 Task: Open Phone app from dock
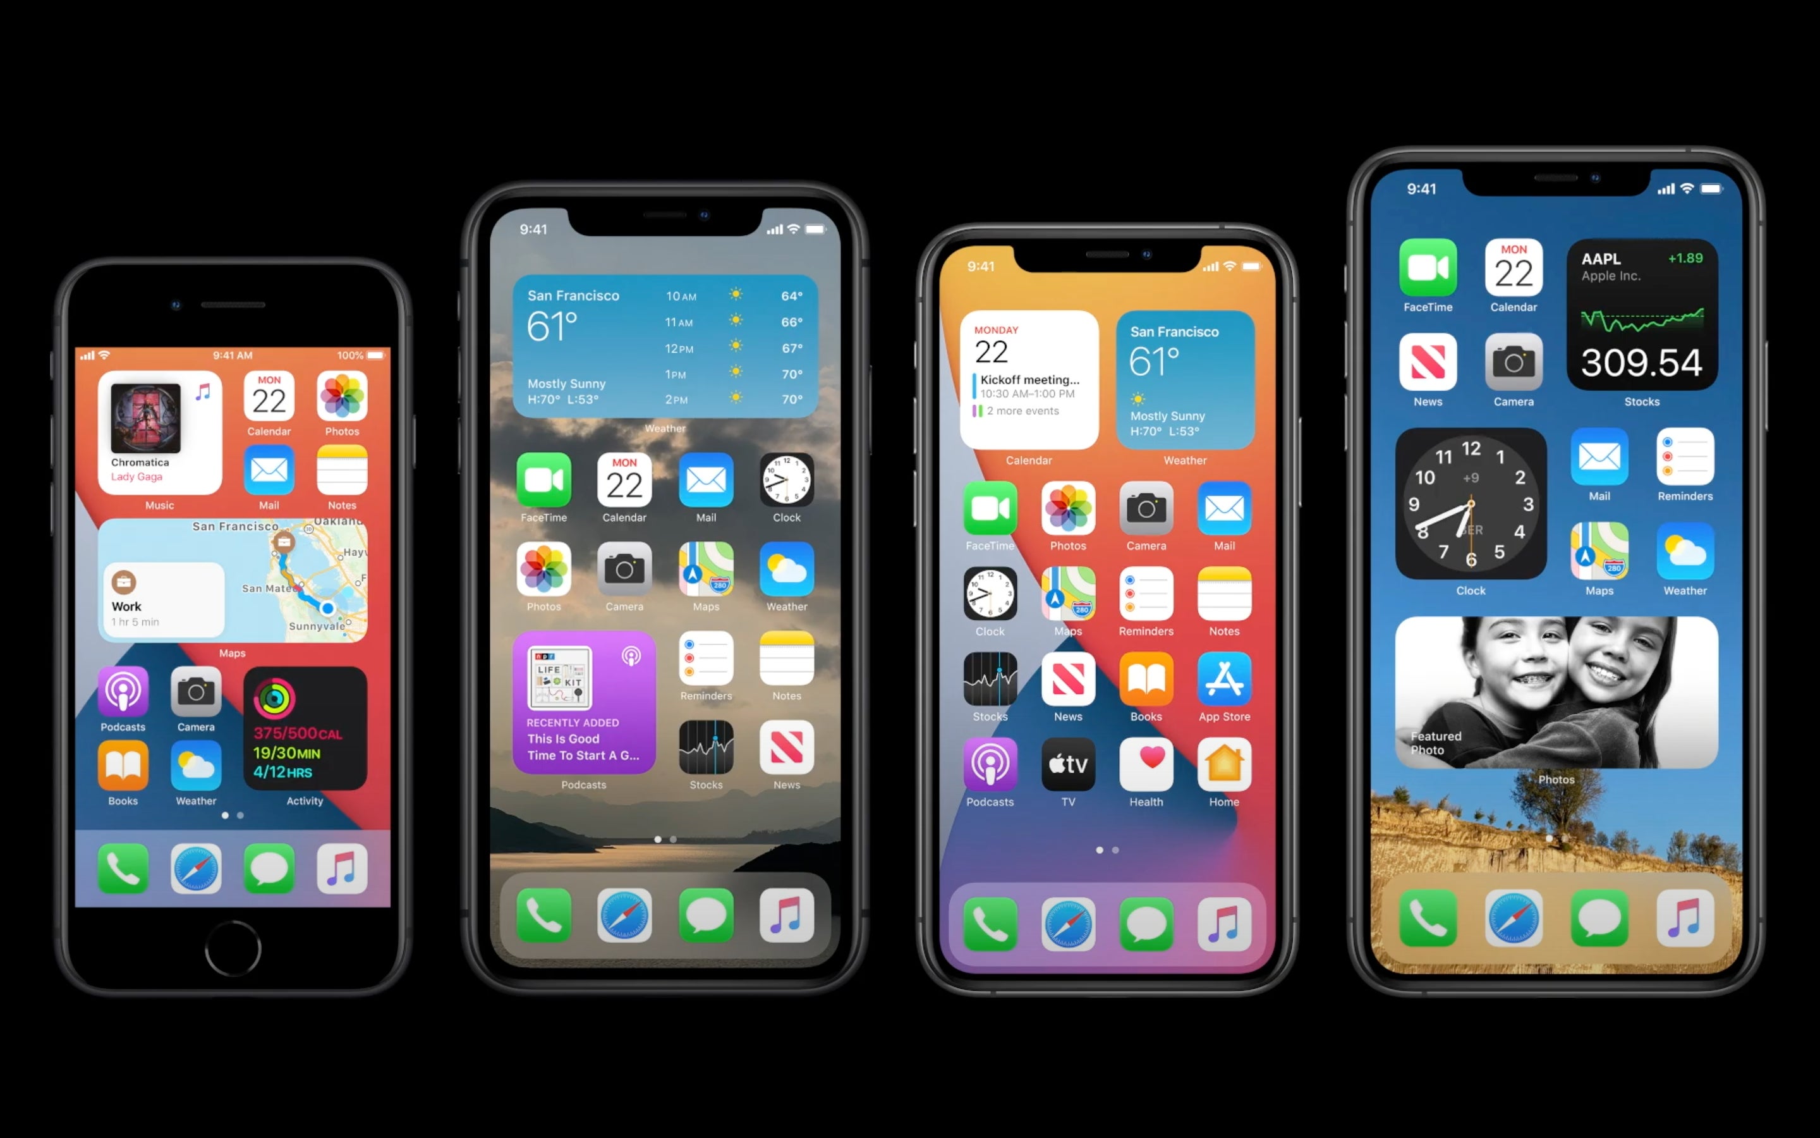(x=127, y=867)
